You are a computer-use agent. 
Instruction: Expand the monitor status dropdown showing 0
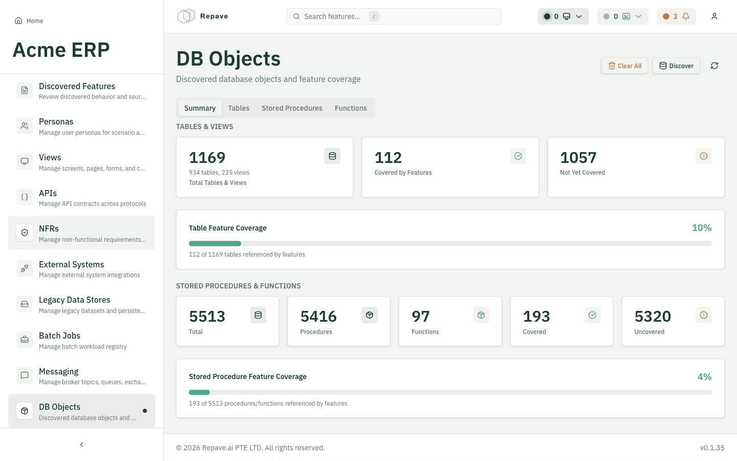pyautogui.click(x=563, y=16)
